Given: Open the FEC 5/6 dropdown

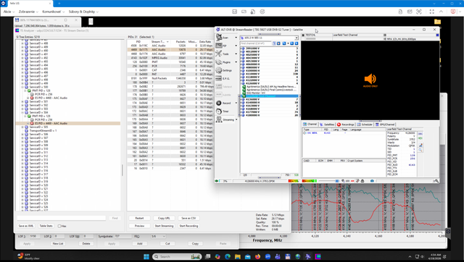Looking at the screenshot, I should tap(158, 236).
